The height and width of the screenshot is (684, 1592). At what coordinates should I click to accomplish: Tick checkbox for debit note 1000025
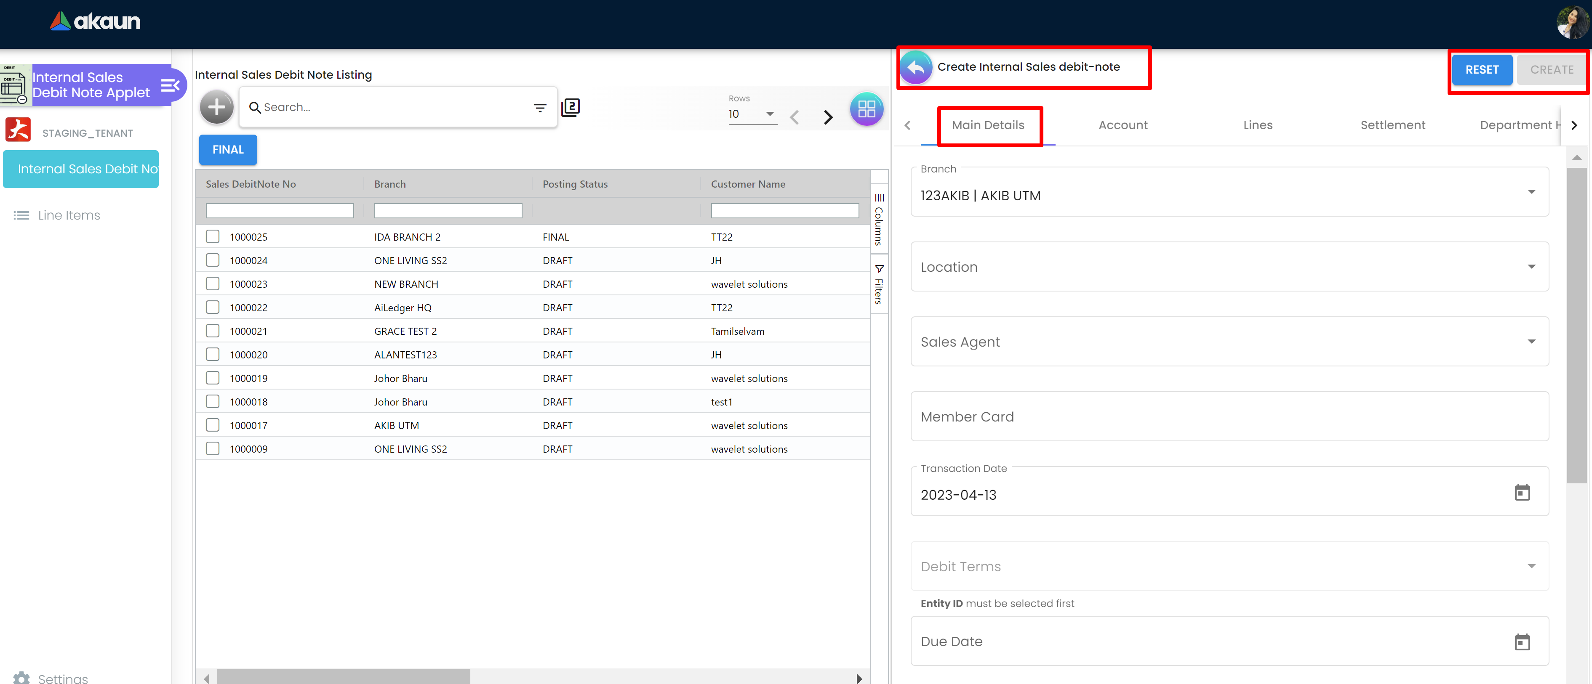[x=213, y=236]
